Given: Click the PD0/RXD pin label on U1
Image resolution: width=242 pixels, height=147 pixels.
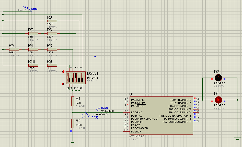Looking at the screenshot, I should (x=136, y=112).
